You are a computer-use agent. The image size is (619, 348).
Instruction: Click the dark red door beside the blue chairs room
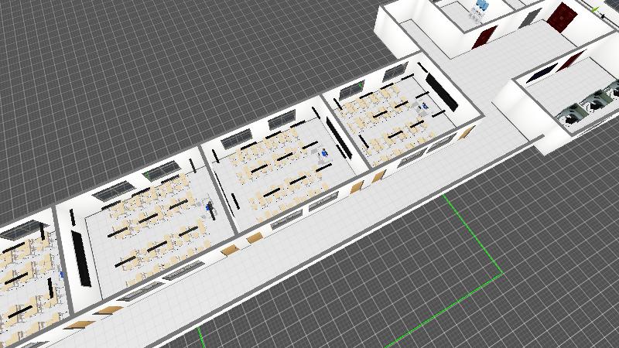(485, 37)
